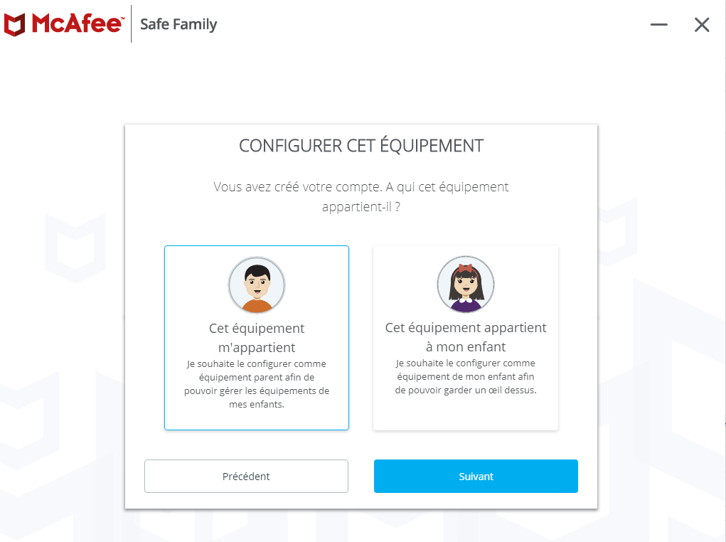Click the boy avatar icon
Screen dimensions: 726x542
click(257, 285)
